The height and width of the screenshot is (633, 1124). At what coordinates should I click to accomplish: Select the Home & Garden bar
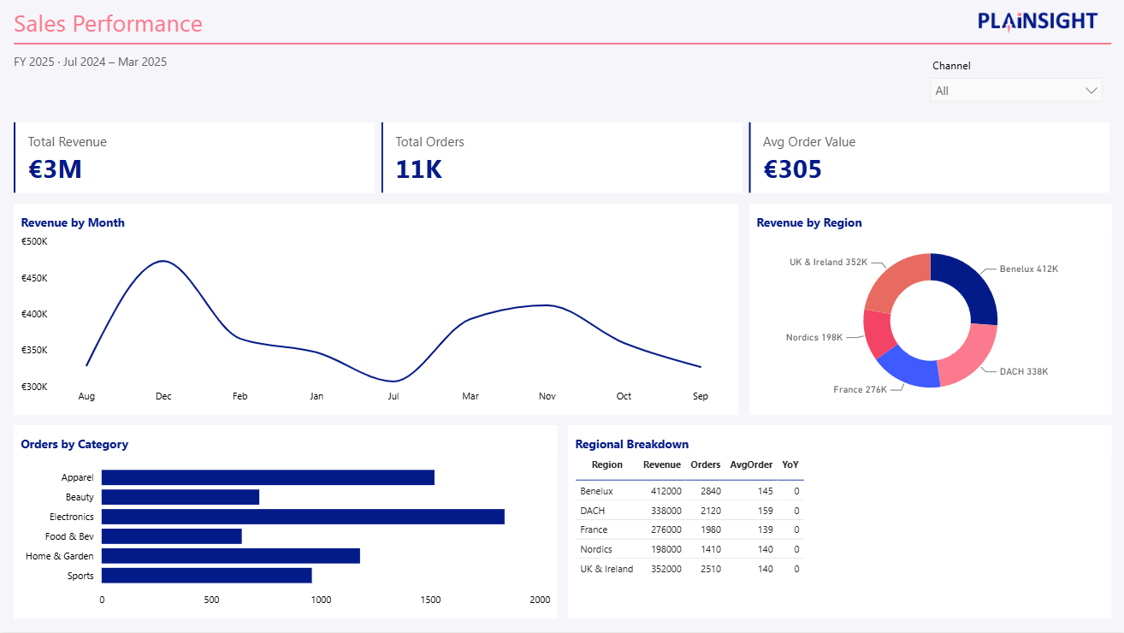coord(231,556)
